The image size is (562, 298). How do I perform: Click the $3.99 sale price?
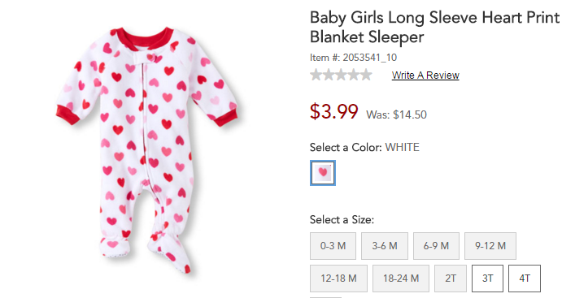pyautogui.click(x=334, y=111)
